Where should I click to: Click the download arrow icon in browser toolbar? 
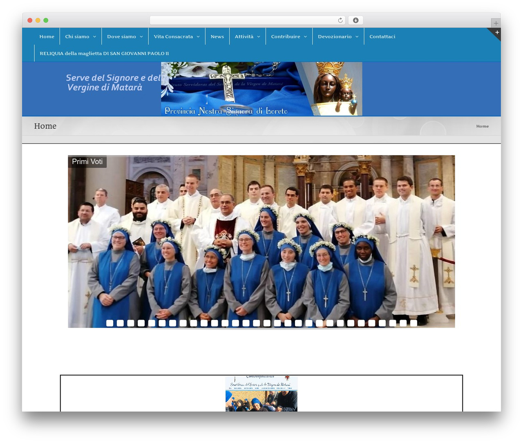pyautogui.click(x=356, y=20)
